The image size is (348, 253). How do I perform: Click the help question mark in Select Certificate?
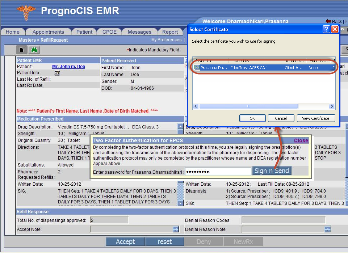pyautogui.click(x=326, y=29)
